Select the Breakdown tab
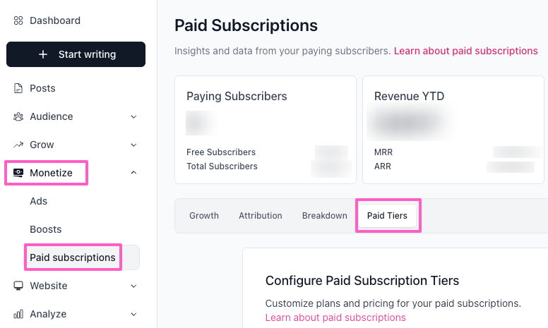 [324, 216]
